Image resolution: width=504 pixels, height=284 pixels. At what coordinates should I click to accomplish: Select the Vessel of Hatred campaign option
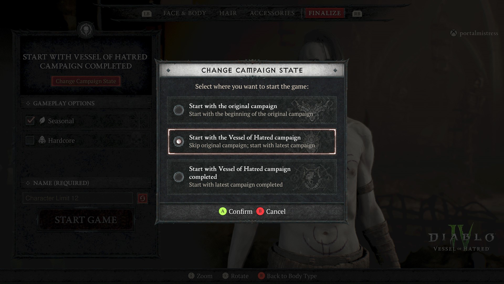(178, 141)
